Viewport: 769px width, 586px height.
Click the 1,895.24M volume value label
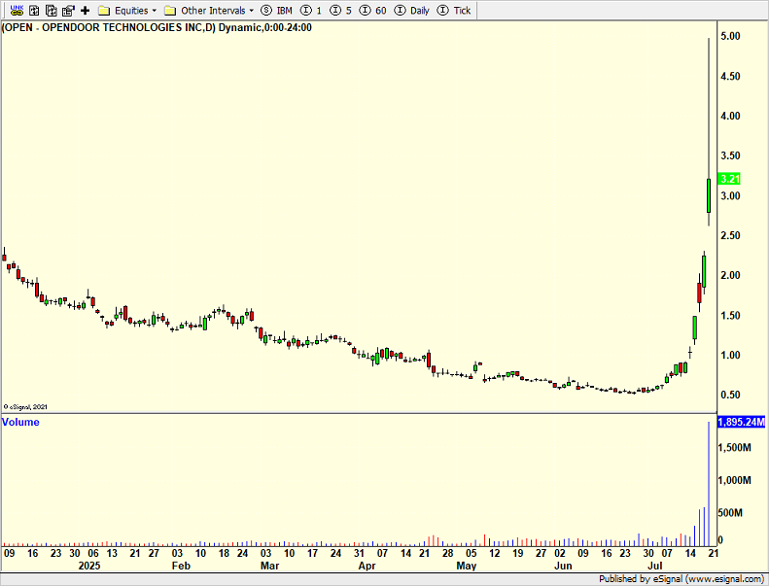pyautogui.click(x=741, y=422)
